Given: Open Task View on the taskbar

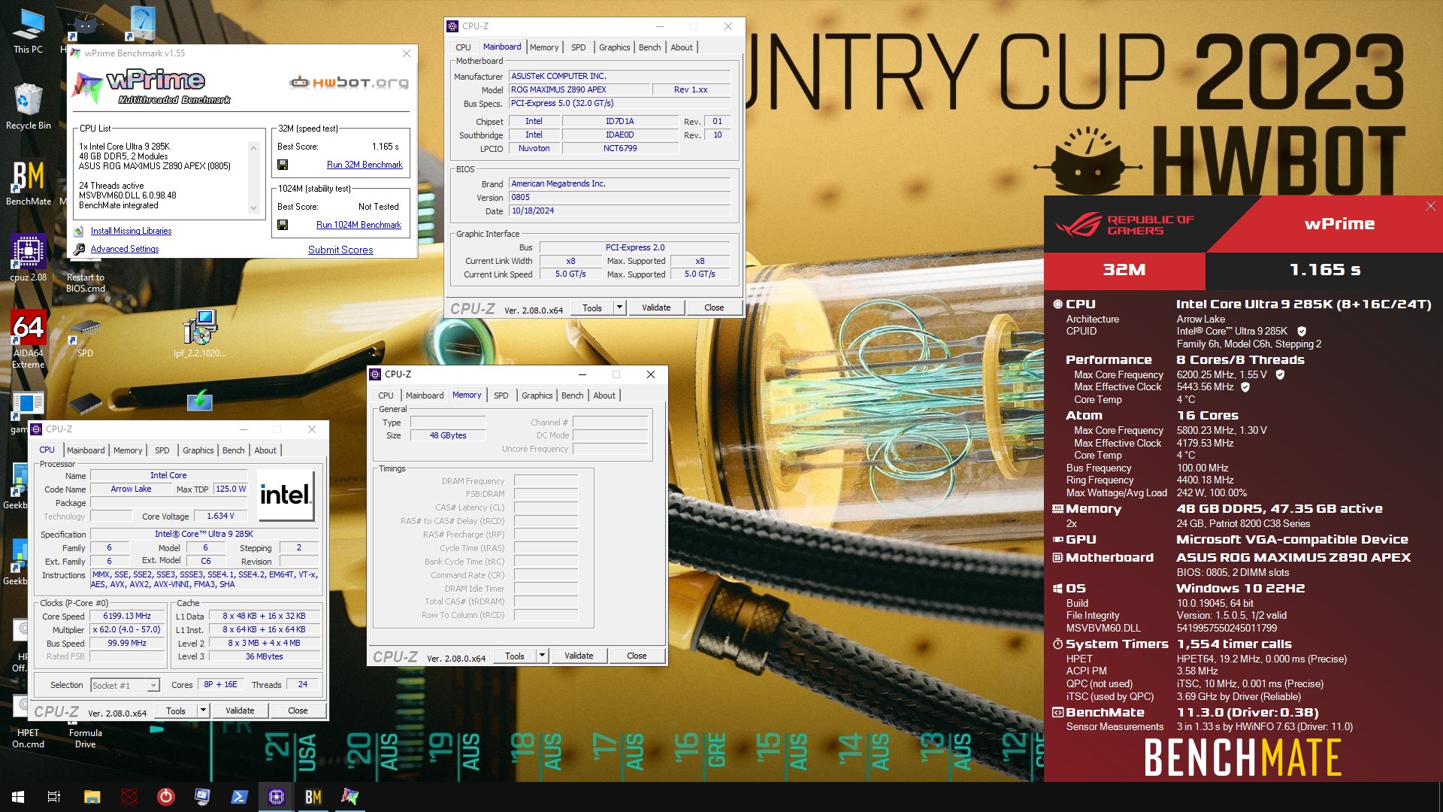Looking at the screenshot, I should point(54,797).
